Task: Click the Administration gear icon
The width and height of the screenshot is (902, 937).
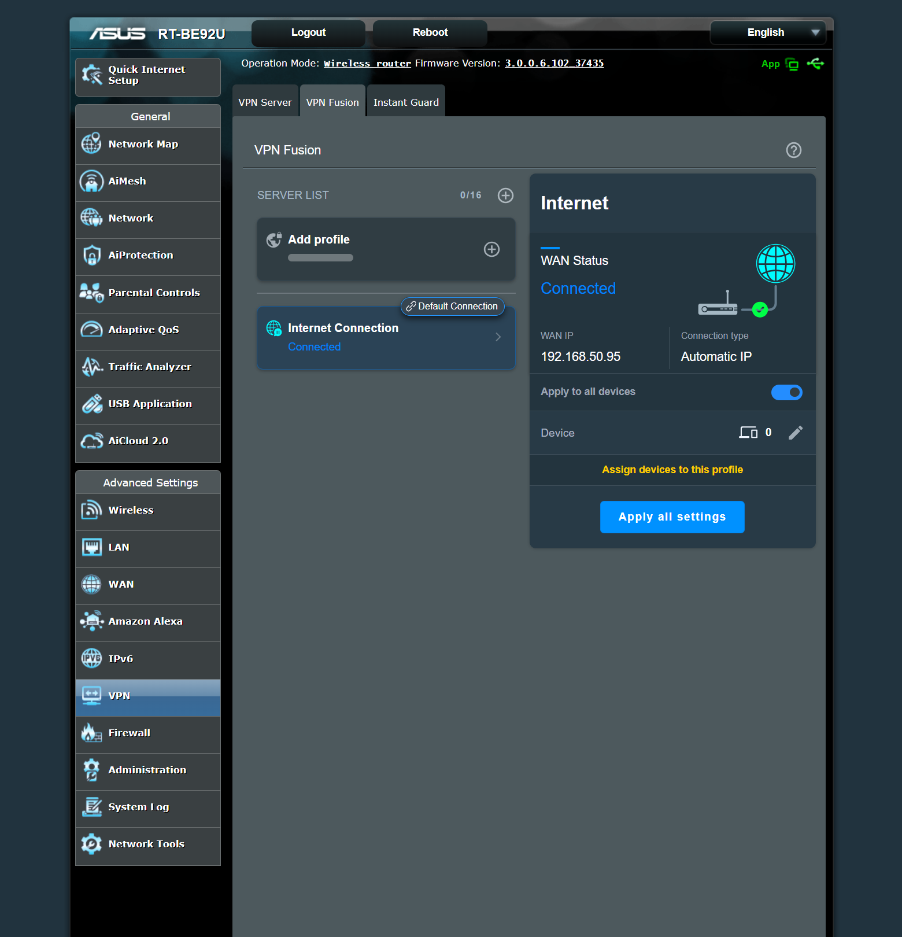Action: pyautogui.click(x=91, y=770)
